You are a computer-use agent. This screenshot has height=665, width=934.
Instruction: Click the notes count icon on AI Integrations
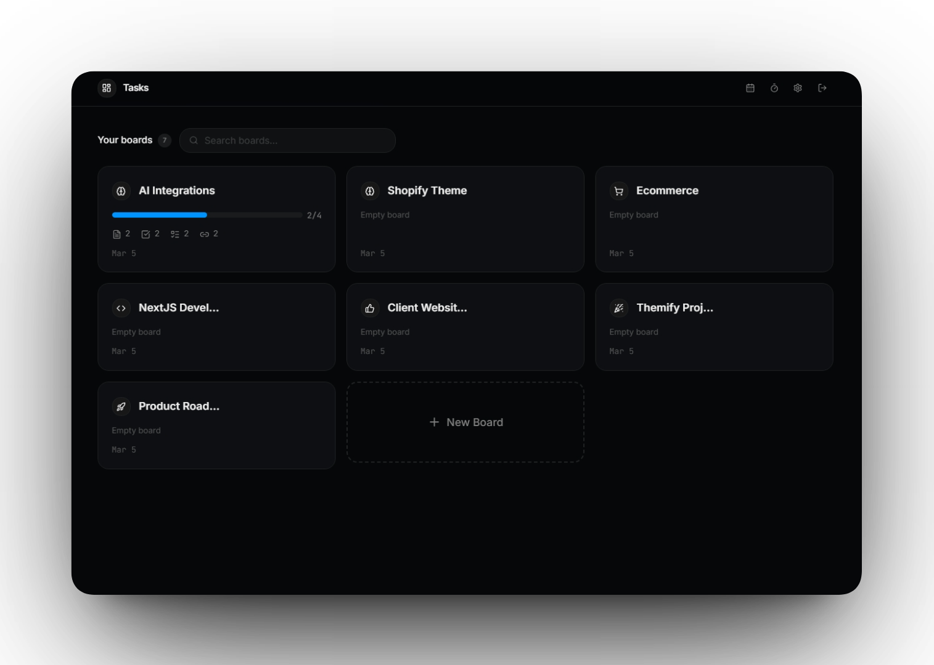point(117,234)
